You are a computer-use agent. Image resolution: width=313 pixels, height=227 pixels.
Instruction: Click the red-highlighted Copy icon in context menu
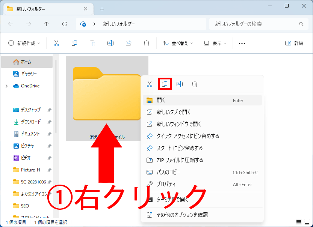tap(165, 84)
